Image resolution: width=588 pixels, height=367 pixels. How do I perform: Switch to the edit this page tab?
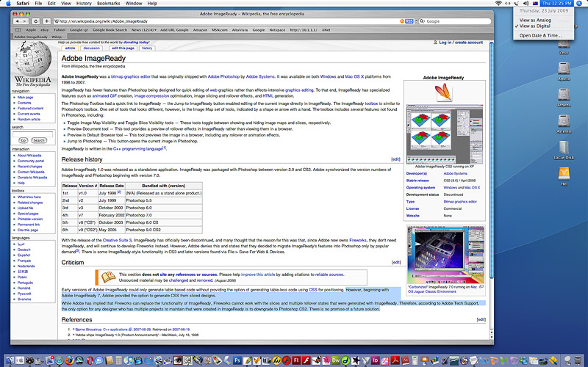(x=123, y=48)
